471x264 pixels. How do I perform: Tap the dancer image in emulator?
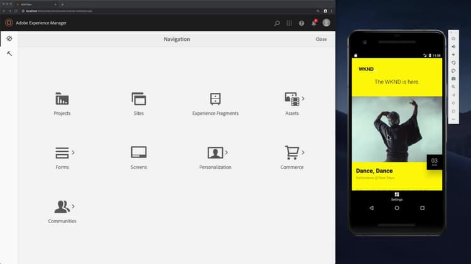[x=397, y=129]
